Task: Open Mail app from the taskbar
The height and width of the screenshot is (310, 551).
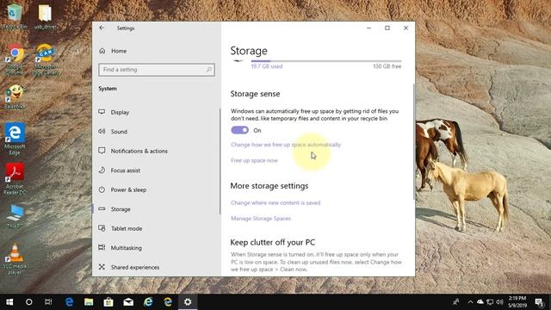Action: [x=128, y=302]
